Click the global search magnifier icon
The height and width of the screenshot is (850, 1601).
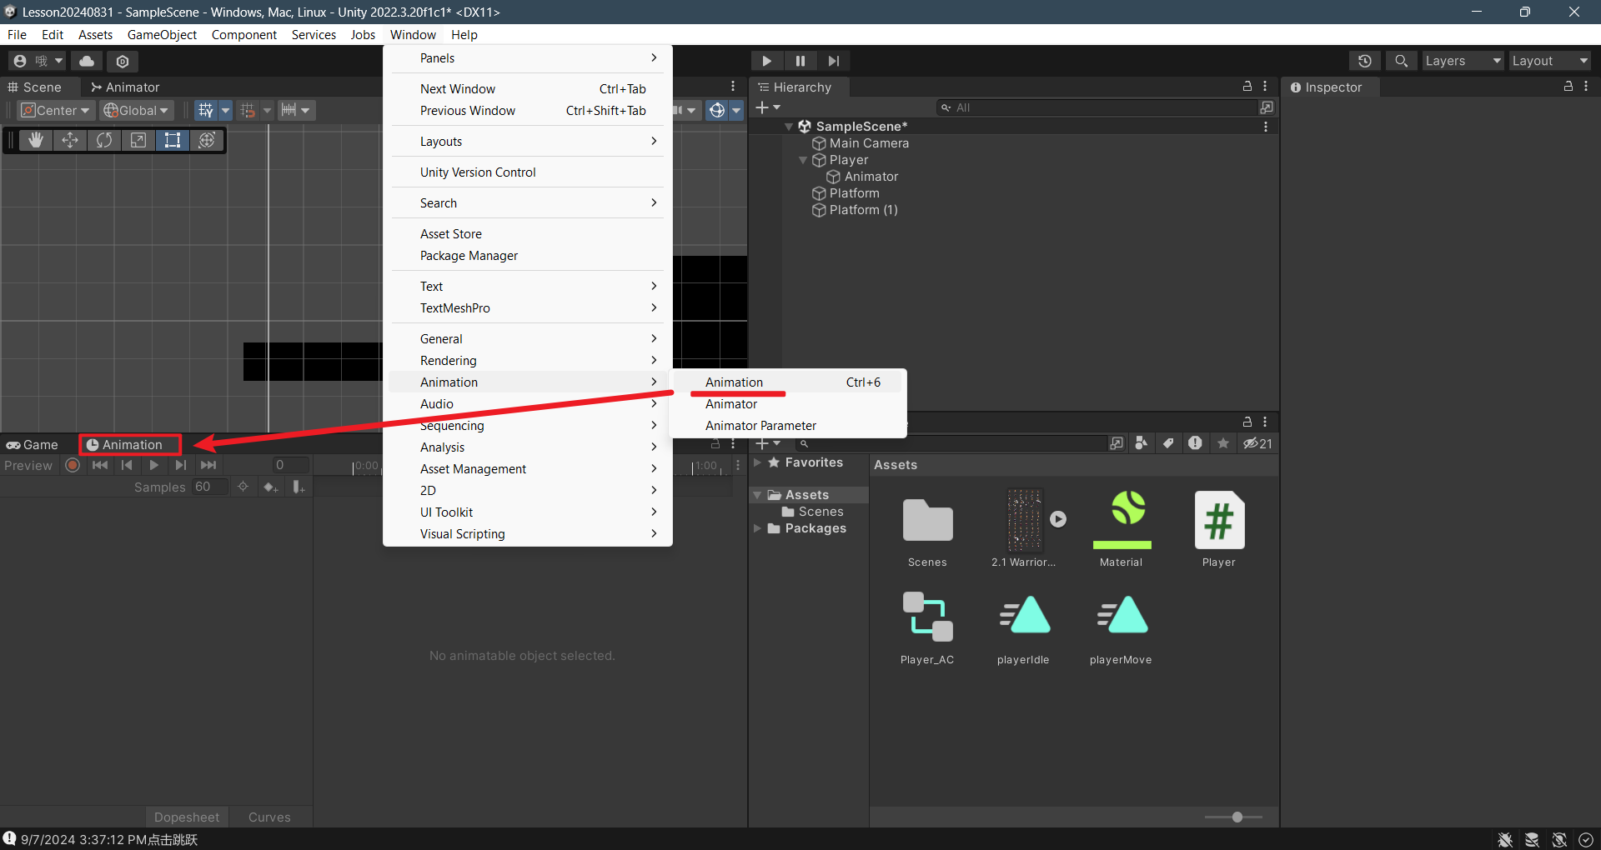[x=1401, y=61]
